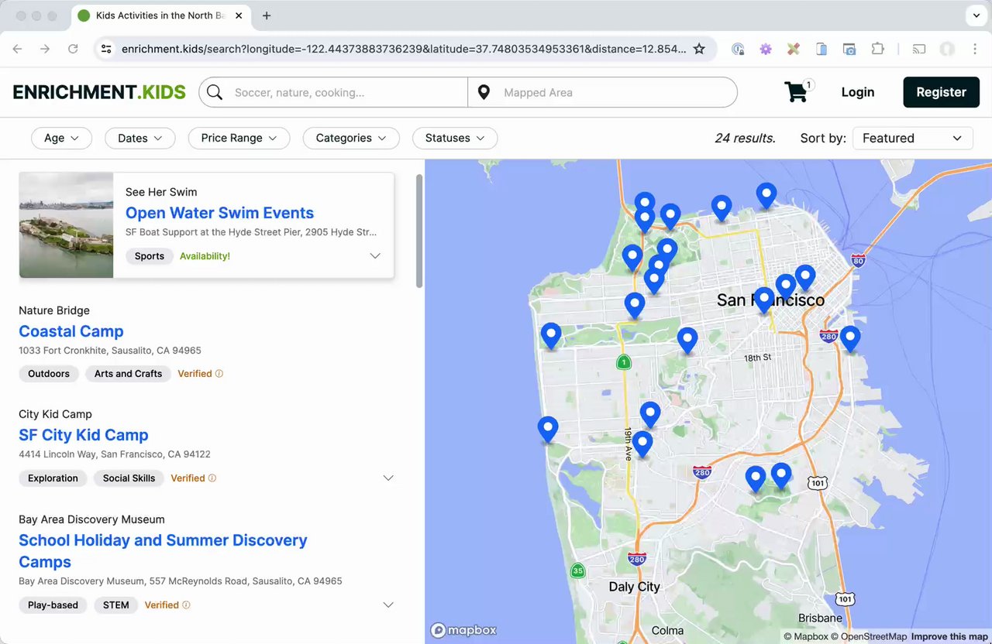
Task: Open the Chrome profile avatar
Action: [x=947, y=49]
